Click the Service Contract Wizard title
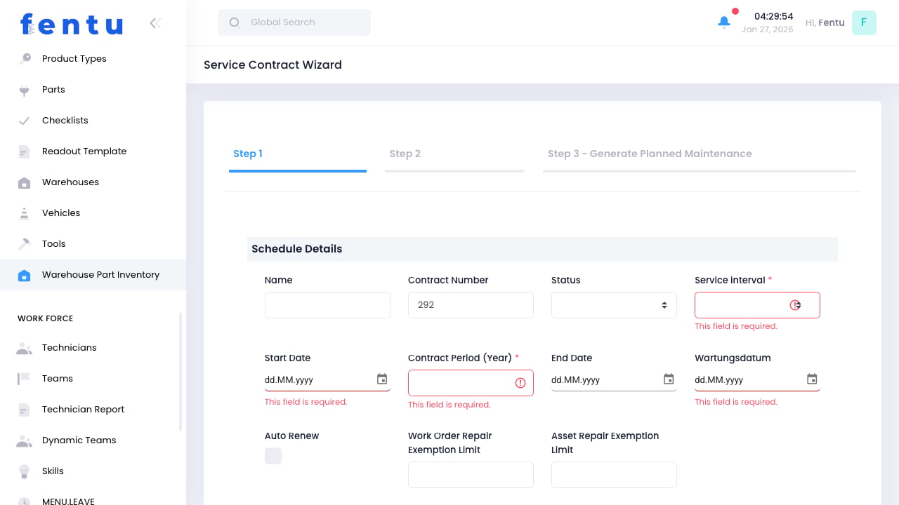 point(273,65)
